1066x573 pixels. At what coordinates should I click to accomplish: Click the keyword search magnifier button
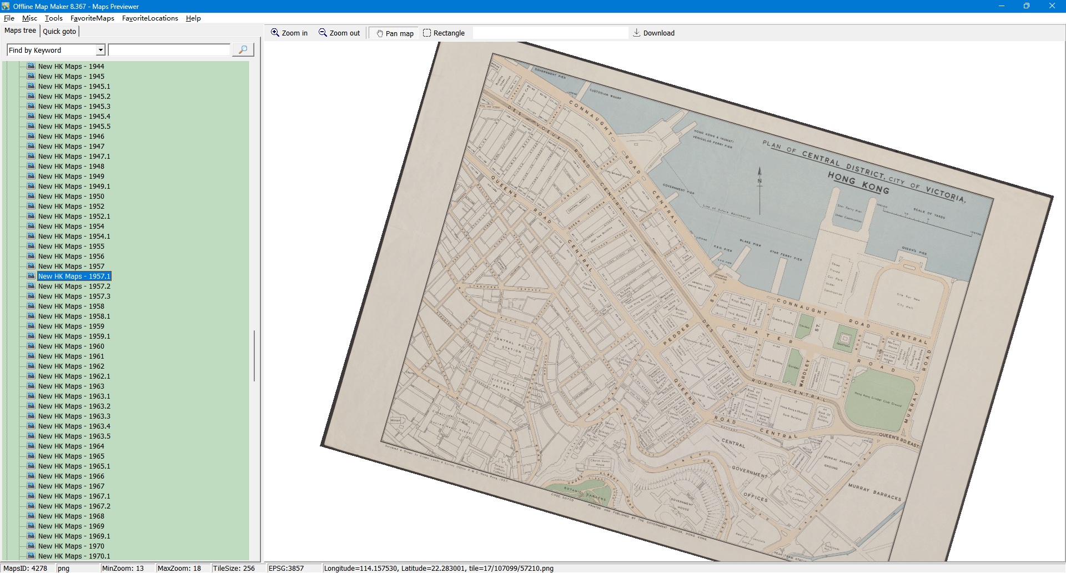point(243,50)
